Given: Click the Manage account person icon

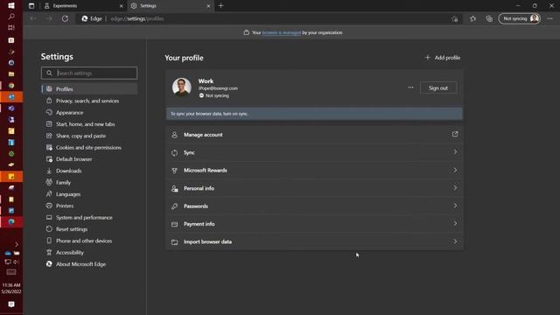Looking at the screenshot, I should coord(174,135).
